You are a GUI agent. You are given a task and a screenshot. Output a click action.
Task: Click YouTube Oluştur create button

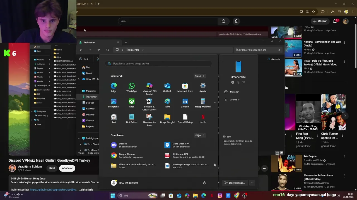click(320, 21)
